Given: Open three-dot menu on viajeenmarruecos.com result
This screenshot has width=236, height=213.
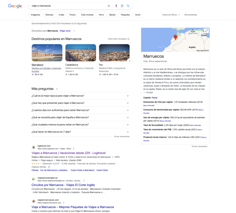Looking at the screenshot, I should pos(64,203).
